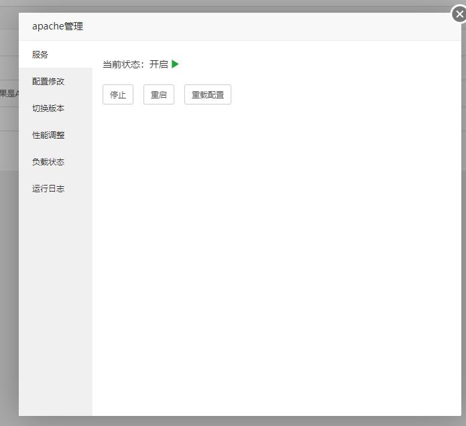Click the 重载配置 button
The width and height of the screenshot is (466, 426).
[x=208, y=94]
